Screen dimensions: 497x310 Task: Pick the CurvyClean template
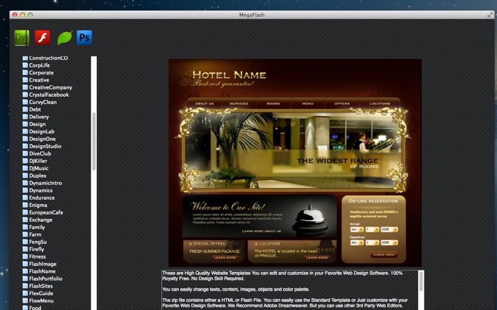click(x=40, y=102)
